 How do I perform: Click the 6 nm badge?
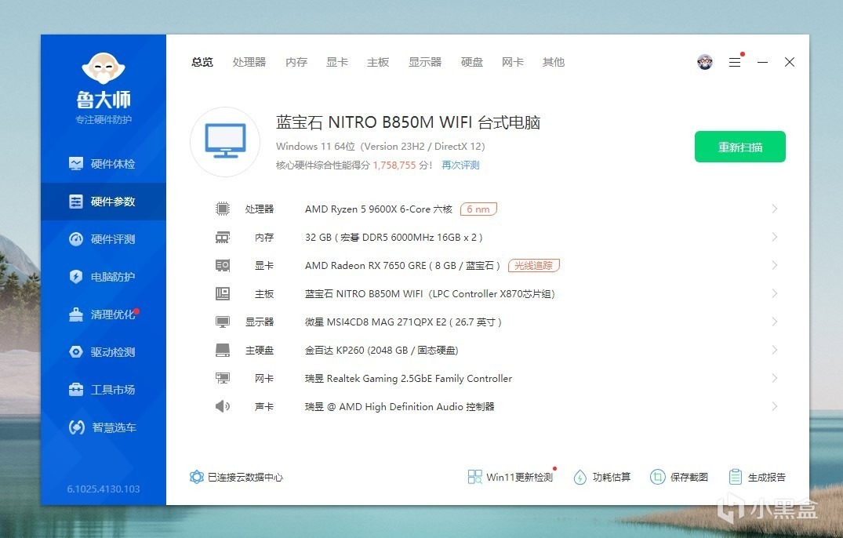tap(478, 209)
